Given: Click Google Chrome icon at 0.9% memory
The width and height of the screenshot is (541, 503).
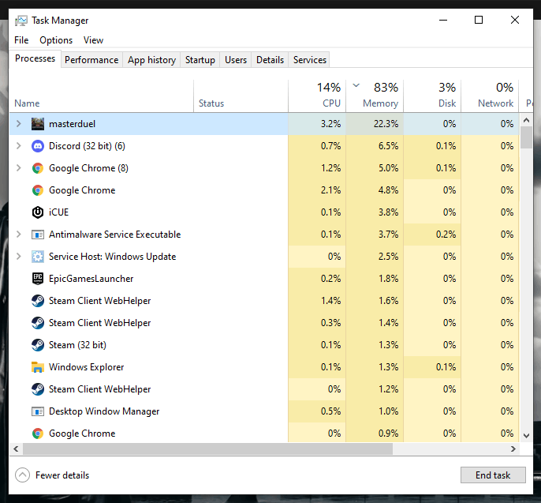Looking at the screenshot, I should pos(38,434).
